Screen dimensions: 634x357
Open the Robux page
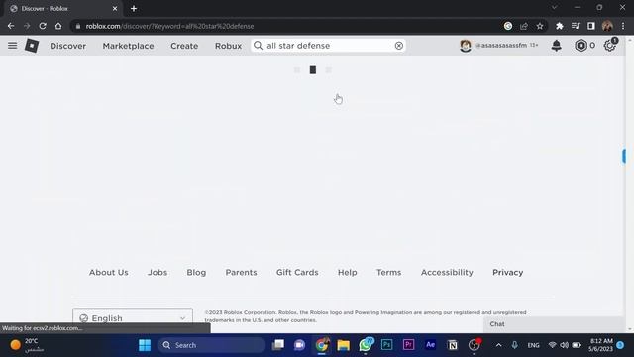(228, 46)
